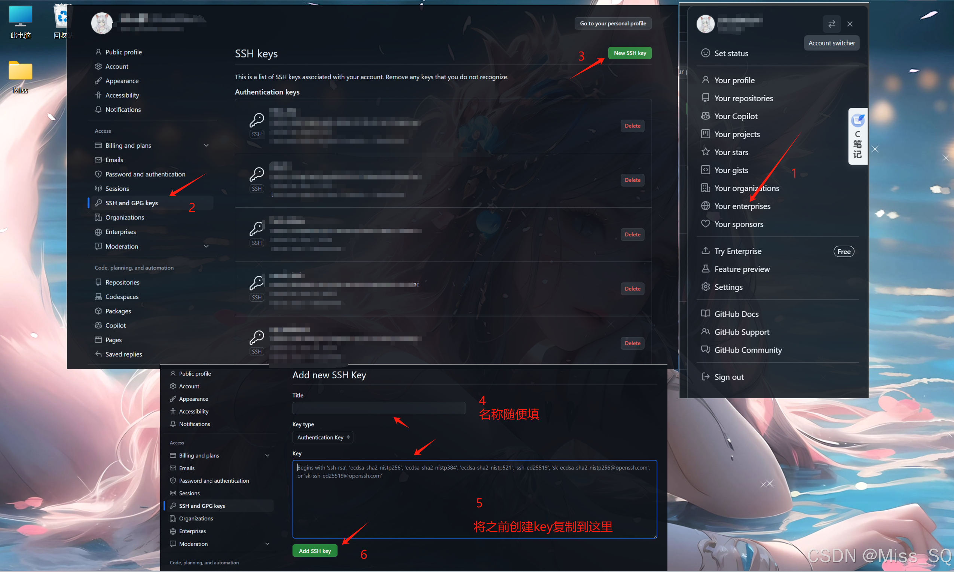The height and width of the screenshot is (572, 954).
Task: Click the account switcher arrows icon
Action: (831, 24)
